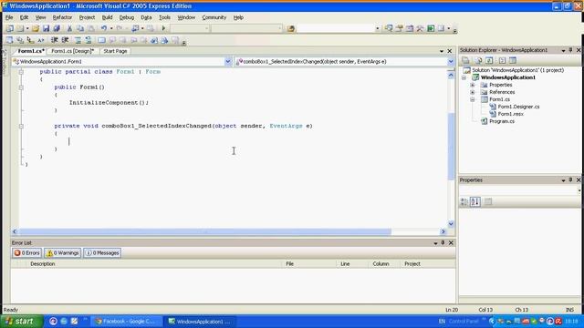584x328 pixels.
Task: Click the Cut scissors icon
Action: (x=69, y=28)
